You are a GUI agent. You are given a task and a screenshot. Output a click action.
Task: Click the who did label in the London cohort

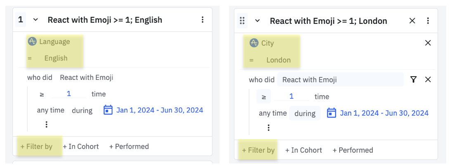(x=261, y=79)
